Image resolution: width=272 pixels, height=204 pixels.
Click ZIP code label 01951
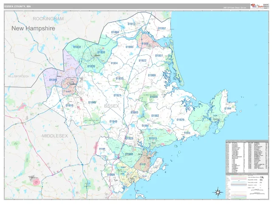pos(159,56)
